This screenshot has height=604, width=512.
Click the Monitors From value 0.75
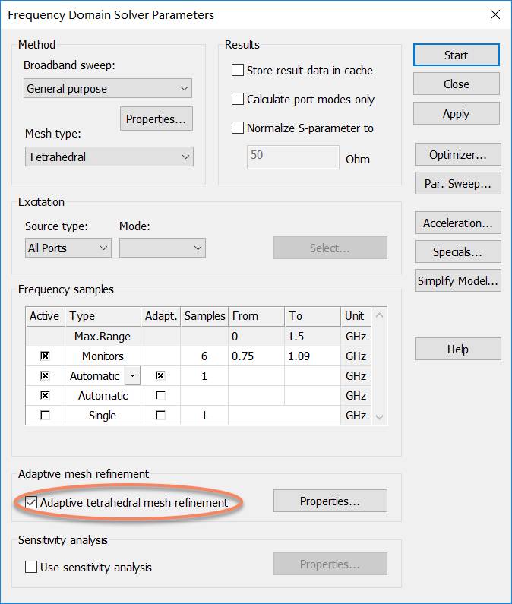point(256,356)
